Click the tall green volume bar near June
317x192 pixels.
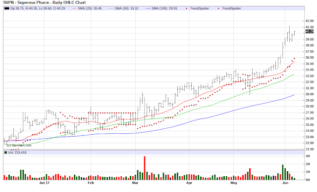pyautogui.click(x=283, y=172)
